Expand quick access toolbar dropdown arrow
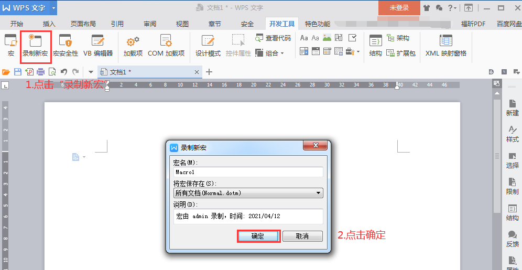This screenshot has width=522, height=270. pos(91,72)
